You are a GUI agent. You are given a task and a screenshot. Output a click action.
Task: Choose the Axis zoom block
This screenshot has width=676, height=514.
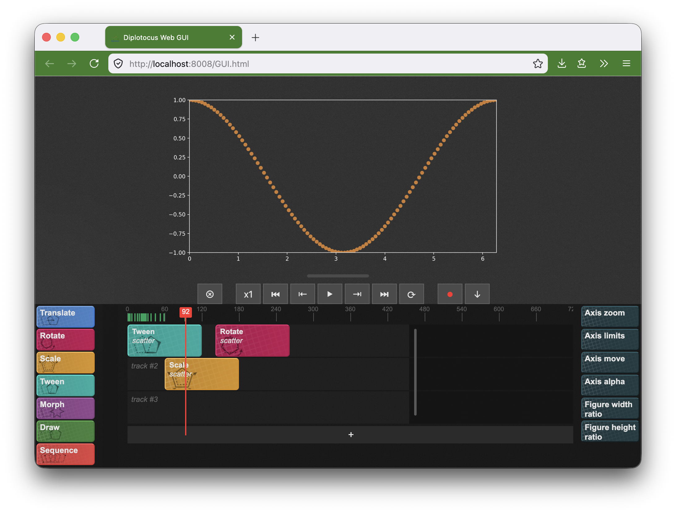pos(610,316)
